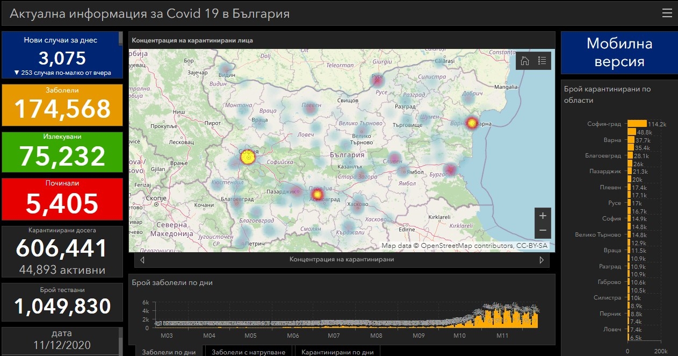Zoom out on the map with minus
Viewport: 678px width, 356px height.
pyautogui.click(x=543, y=231)
